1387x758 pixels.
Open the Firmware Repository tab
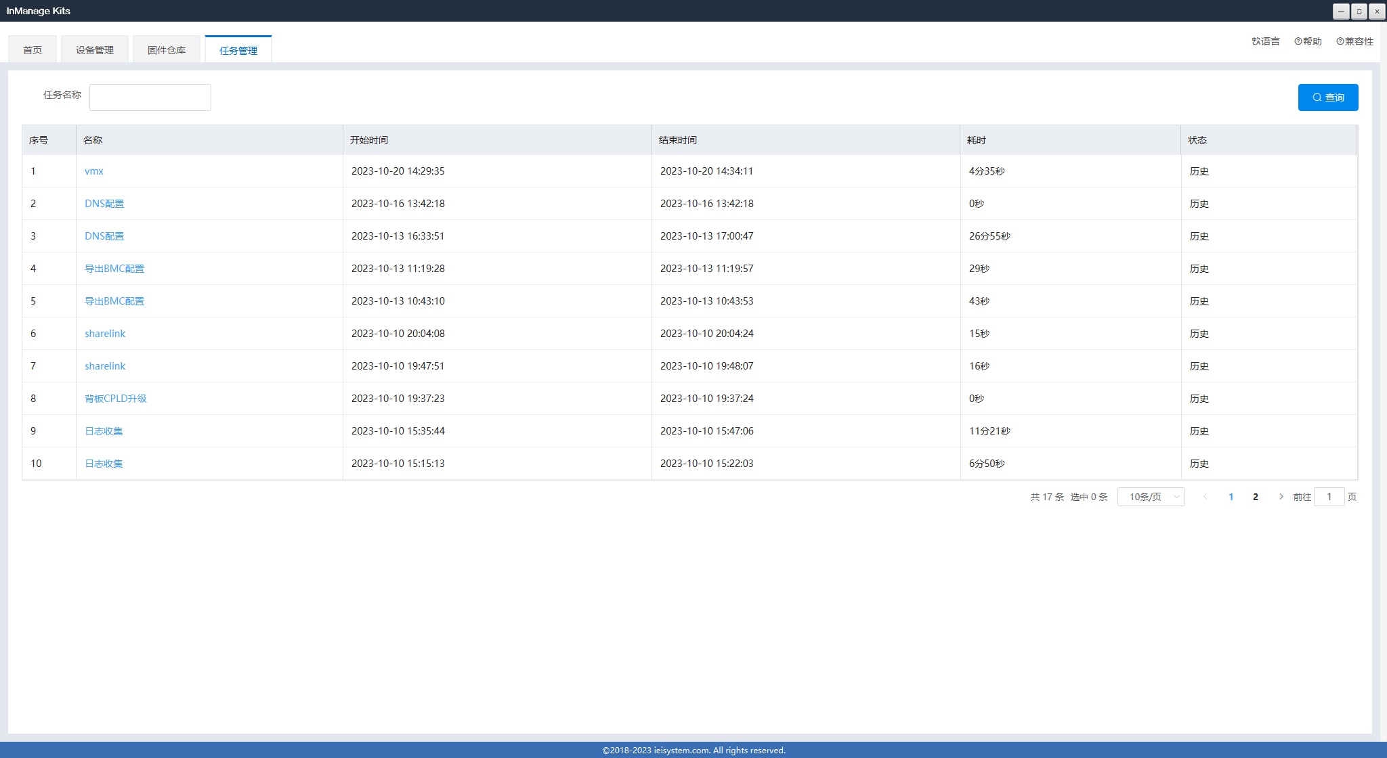tap(167, 50)
